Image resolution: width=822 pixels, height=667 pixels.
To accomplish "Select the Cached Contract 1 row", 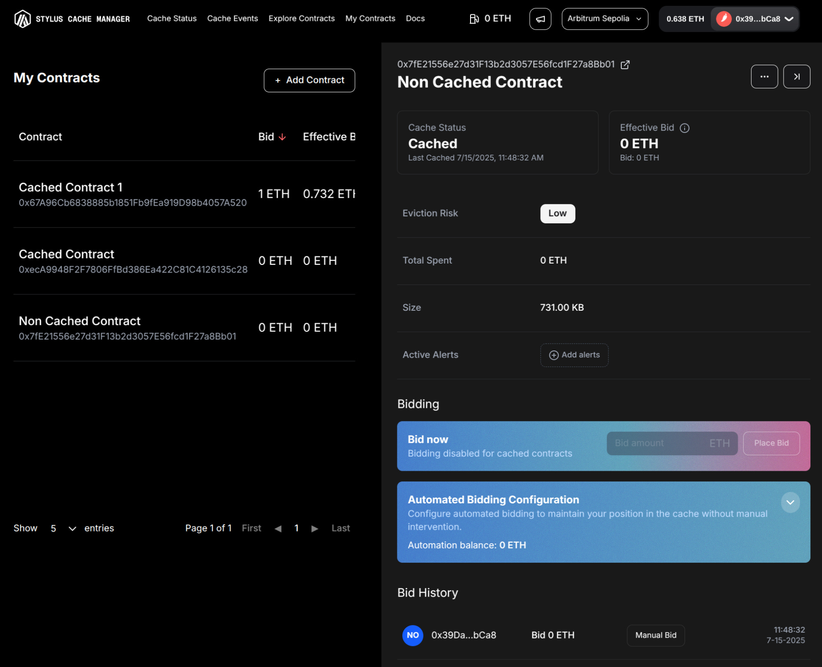I will (x=184, y=194).
